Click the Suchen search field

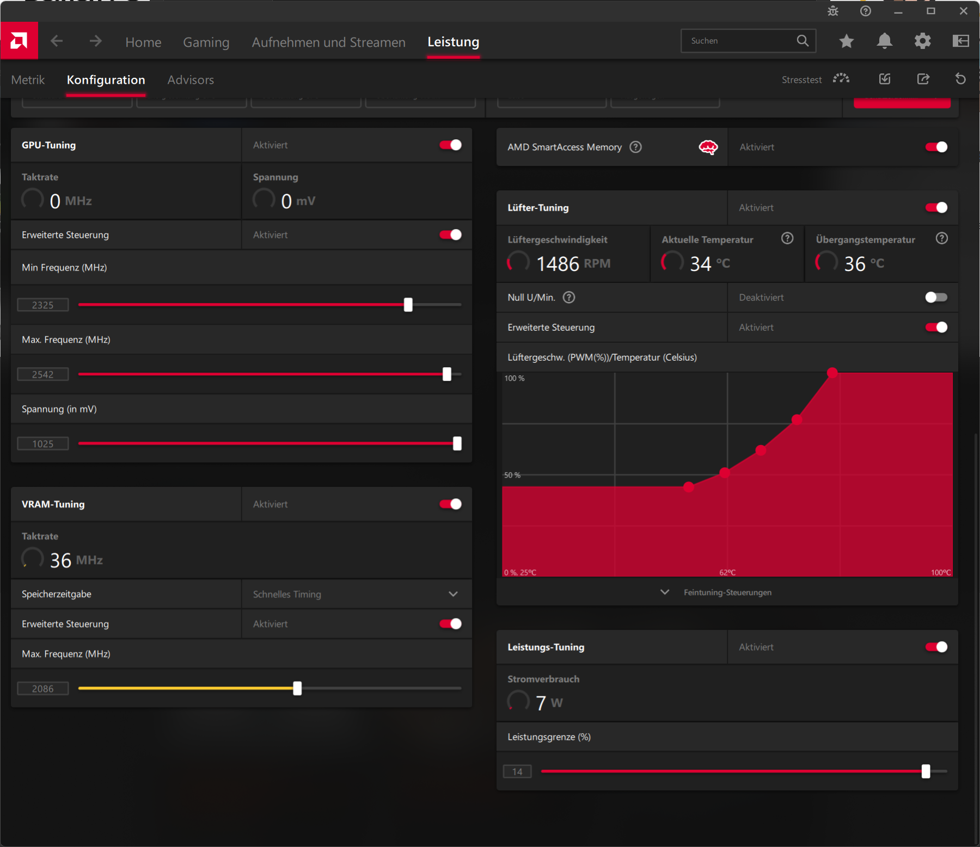[749, 41]
